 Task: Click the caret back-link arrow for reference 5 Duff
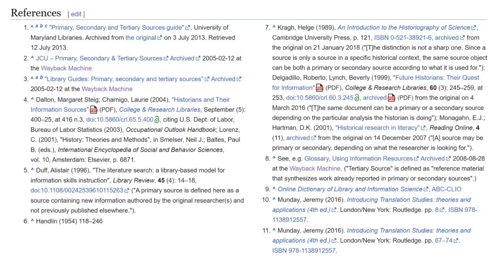(33, 170)
